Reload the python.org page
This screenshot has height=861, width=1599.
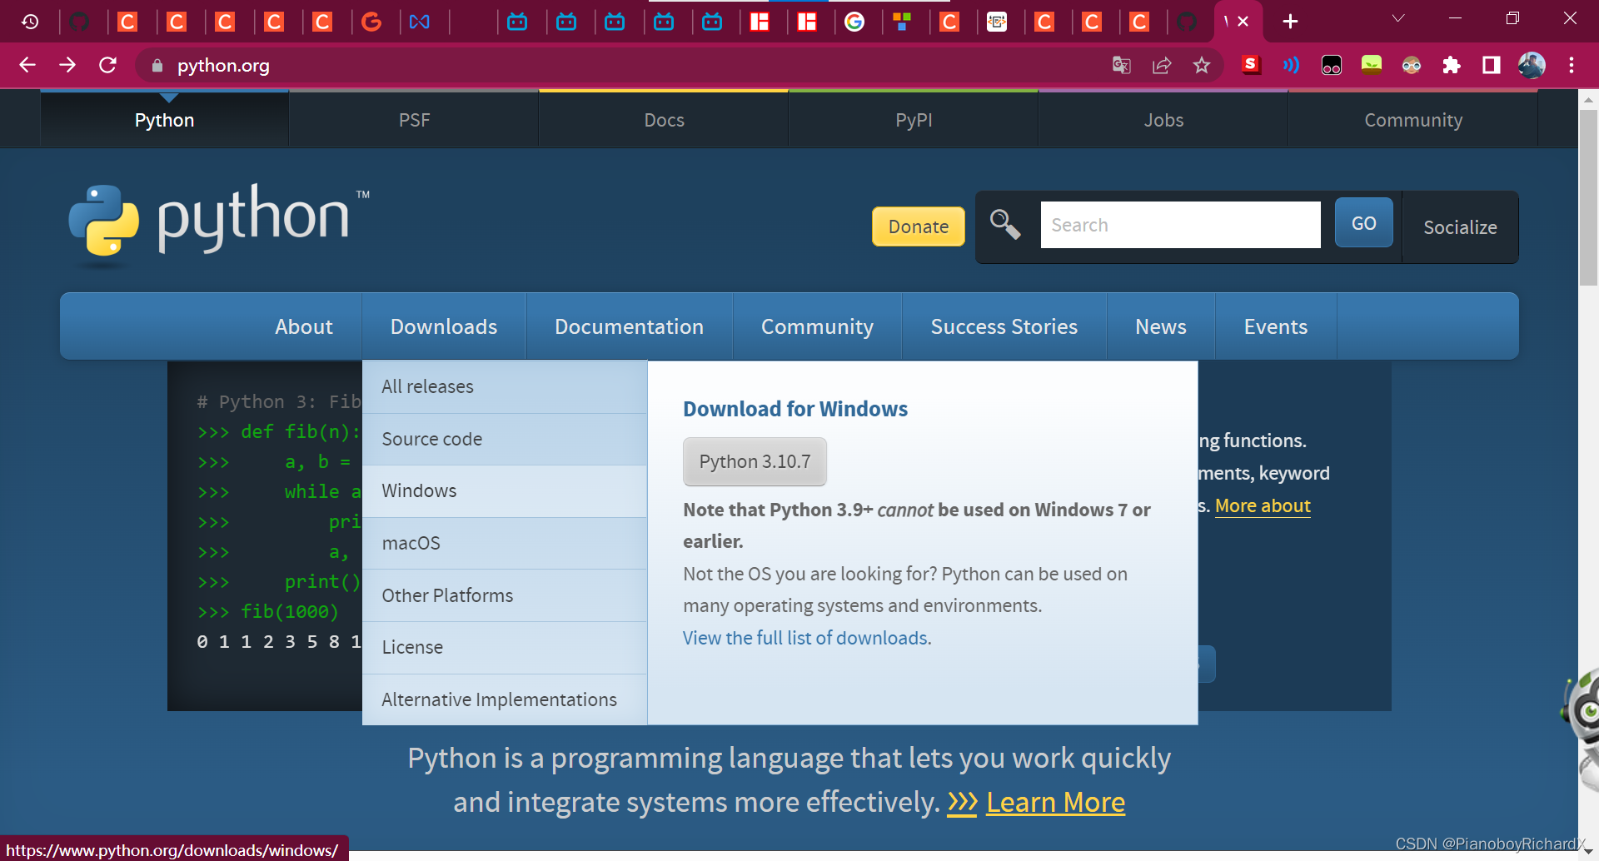click(107, 65)
